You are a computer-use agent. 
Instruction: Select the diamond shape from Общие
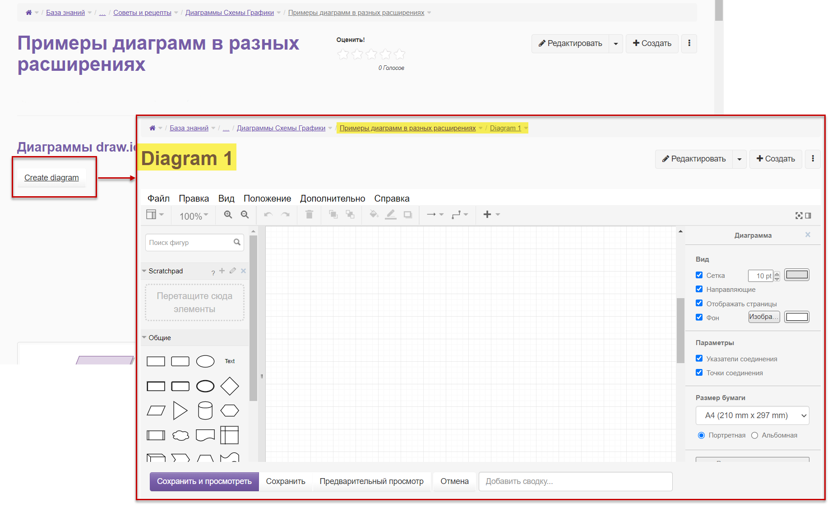[229, 386]
